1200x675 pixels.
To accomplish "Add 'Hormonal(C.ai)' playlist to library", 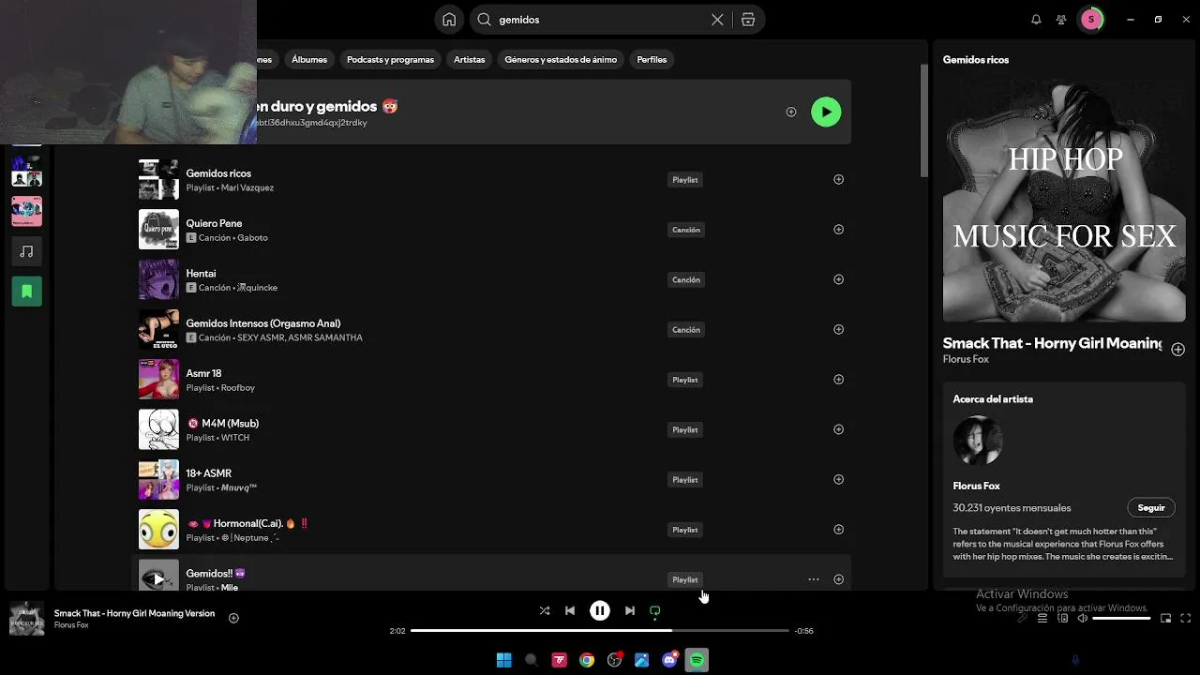I will [838, 530].
